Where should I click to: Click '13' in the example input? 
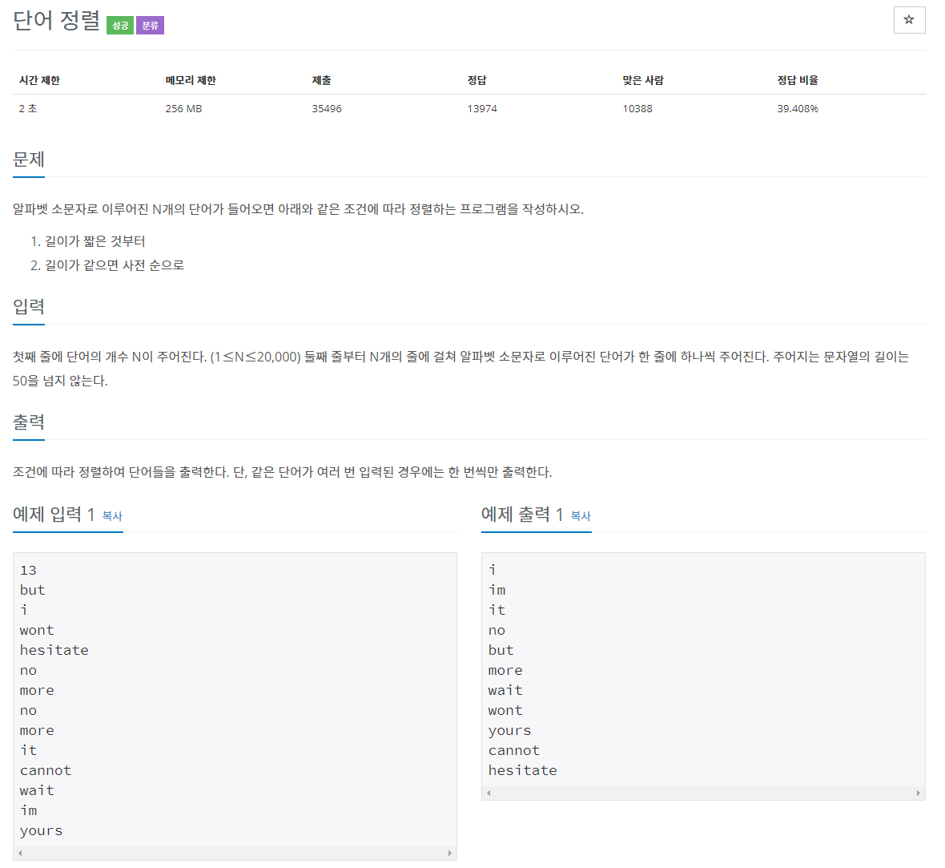point(28,570)
